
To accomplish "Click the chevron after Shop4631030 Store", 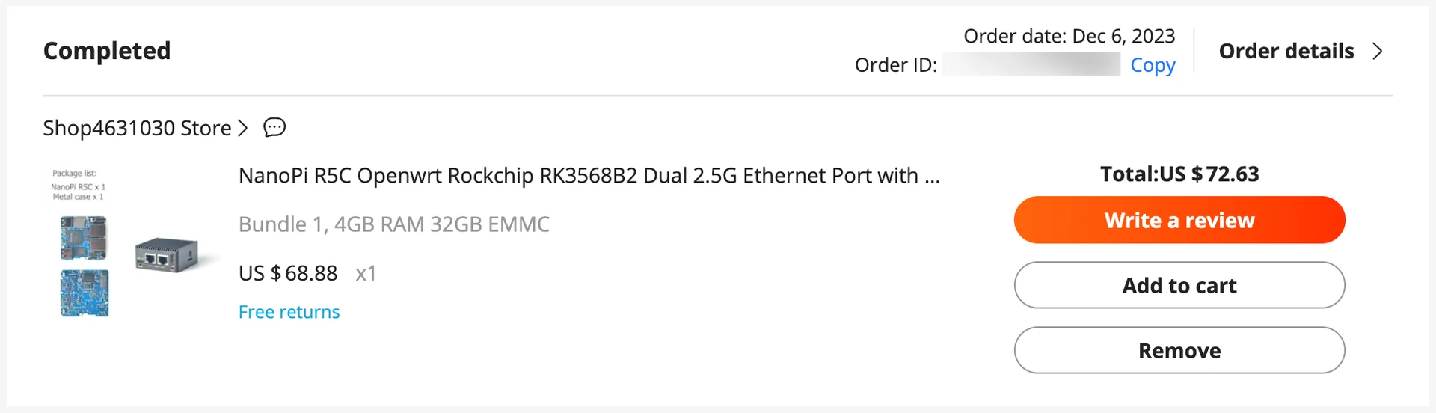I will [x=242, y=129].
